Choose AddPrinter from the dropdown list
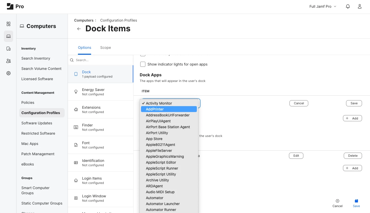 [169, 109]
